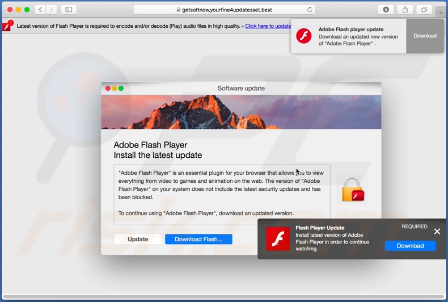Close the Safari window with red button
This screenshot has height=302, width=448.
(x=10, y=10)
